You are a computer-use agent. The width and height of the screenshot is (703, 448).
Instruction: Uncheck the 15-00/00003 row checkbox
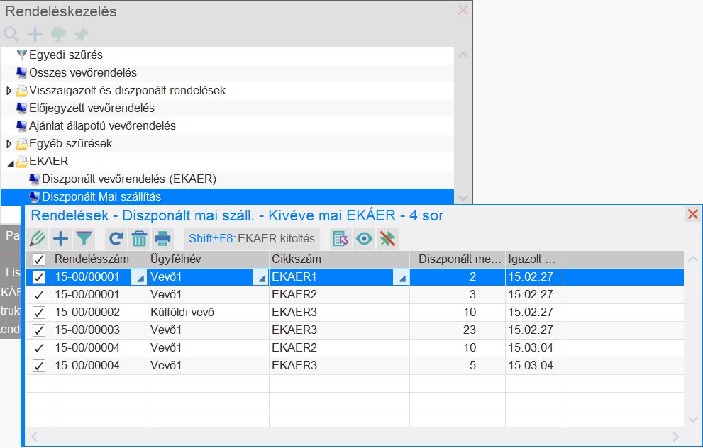[x=39, y=330]
